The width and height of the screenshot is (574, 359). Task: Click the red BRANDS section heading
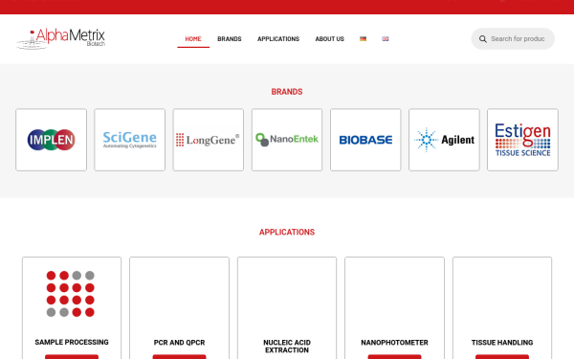coord(287,92)
